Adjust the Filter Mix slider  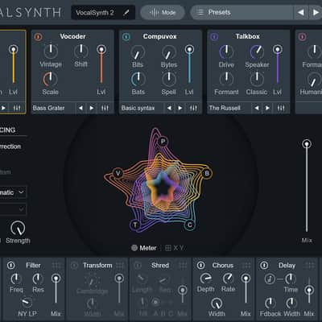pyautogui.click(x=56, y=289)
